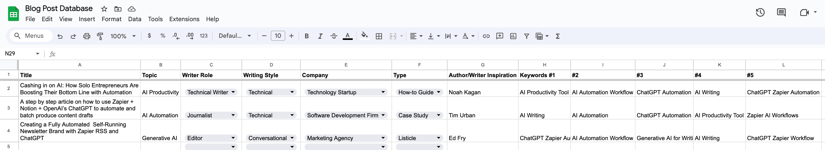825x150 pixels.
Task: Click the Undo arrow
Action: pos(60,36)
